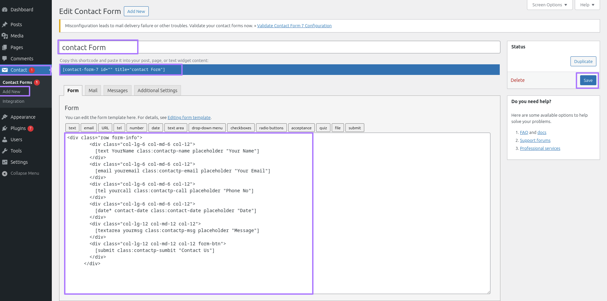Screen dimensions: 607x301
Task: Click the Dashboard gauge icon
Action: 5,10
